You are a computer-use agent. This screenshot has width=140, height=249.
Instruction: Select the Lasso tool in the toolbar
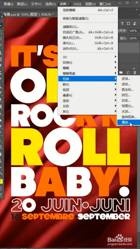[x=1, y=39]
